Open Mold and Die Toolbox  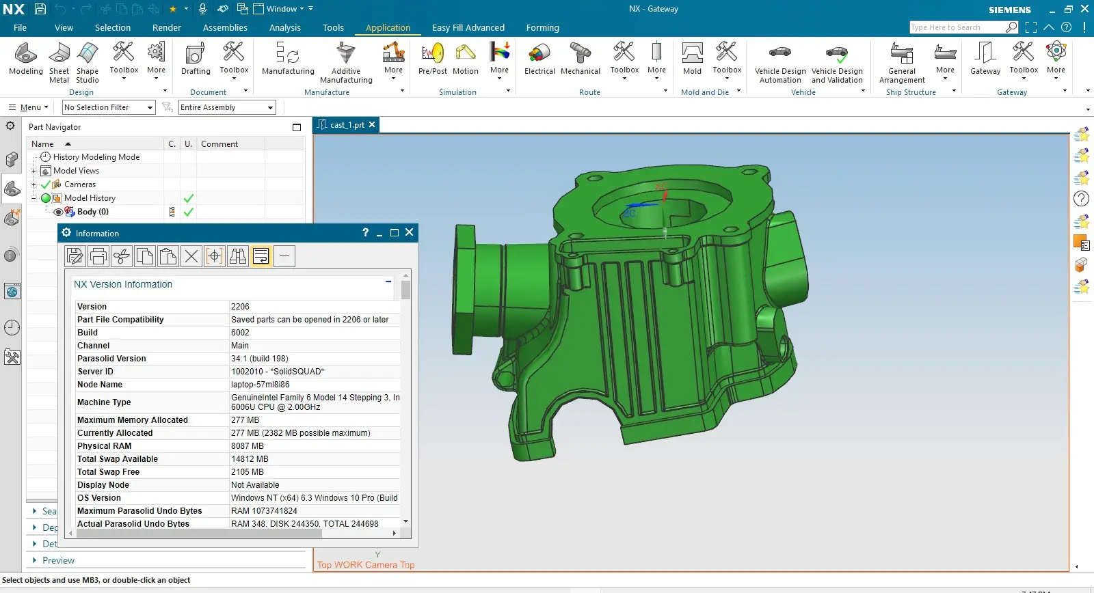pyautogui.click(x=727, y=61)
